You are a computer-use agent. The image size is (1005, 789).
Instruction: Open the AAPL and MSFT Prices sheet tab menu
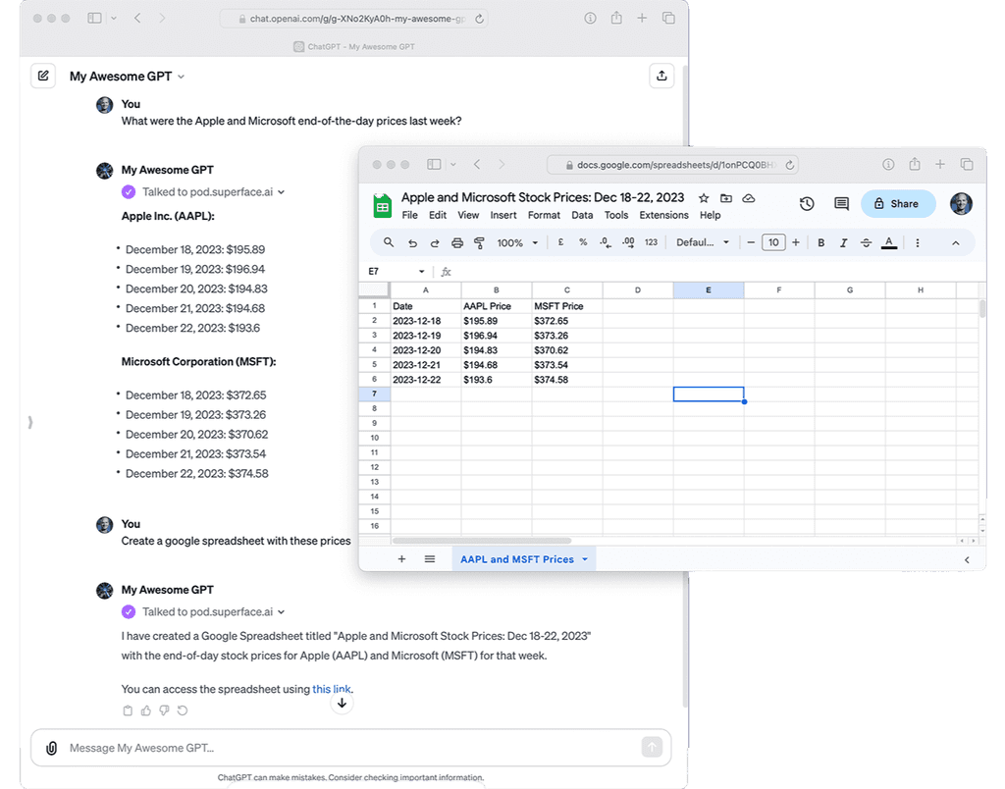coord(585,558)
